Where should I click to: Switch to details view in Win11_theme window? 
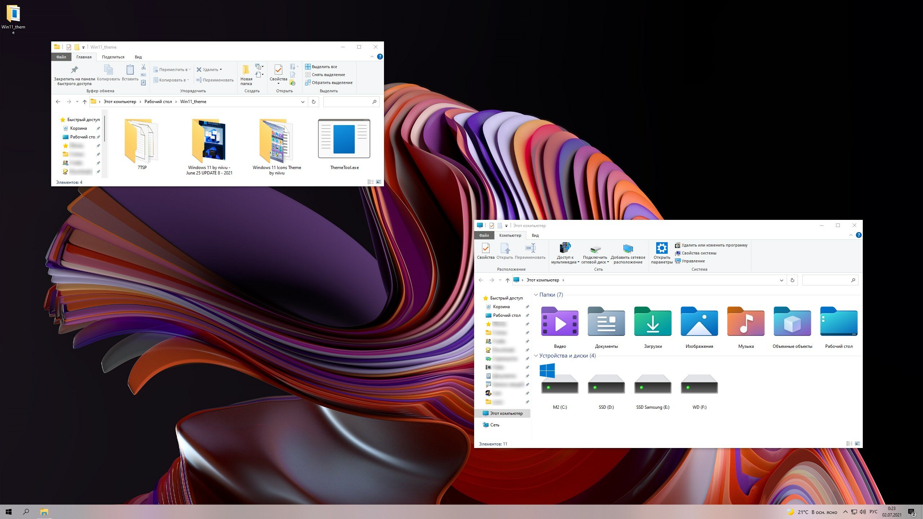coord(370,182)
